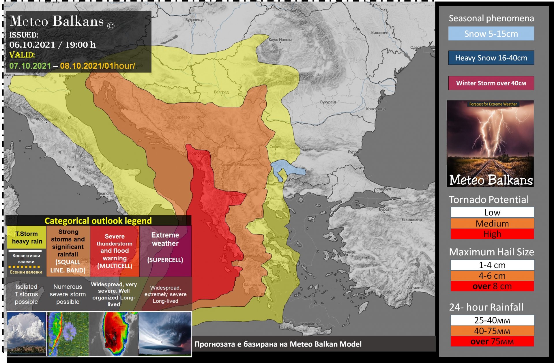554x363 pixels.
Task: Select the 4-6 cm hail size box
Action: tap(492, 276)
